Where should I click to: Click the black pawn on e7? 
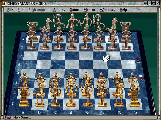click(x=86, y=39)
